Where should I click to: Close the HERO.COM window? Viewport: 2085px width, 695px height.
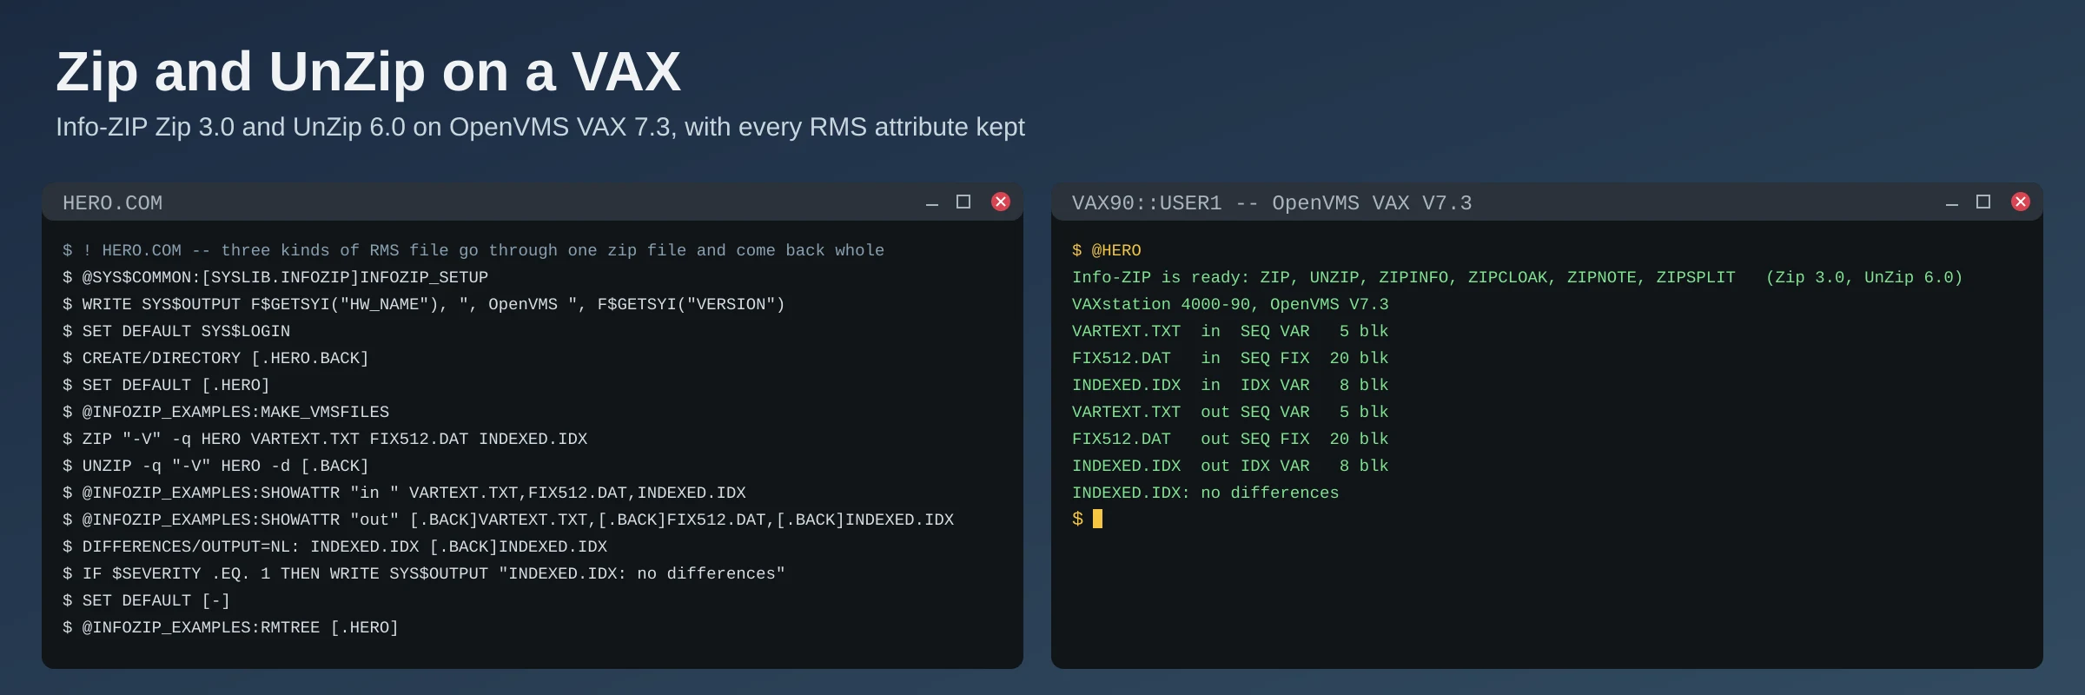[x=1001, y=202]
